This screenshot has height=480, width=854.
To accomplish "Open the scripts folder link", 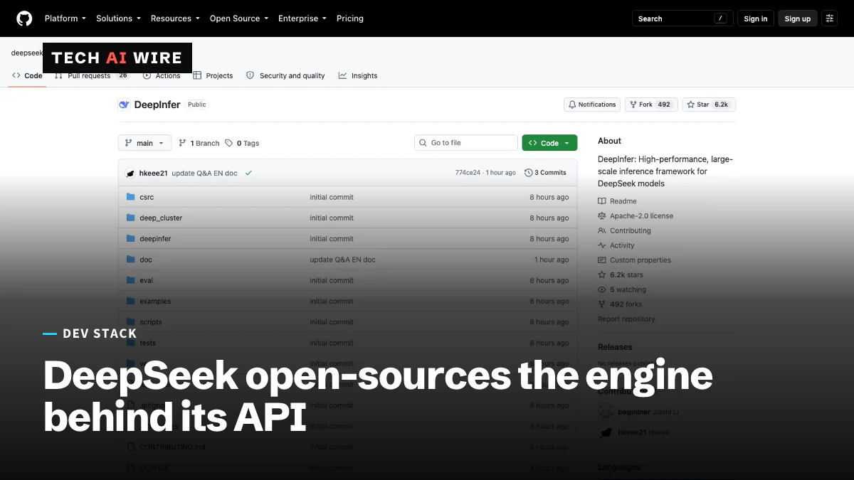I will 151,322.
